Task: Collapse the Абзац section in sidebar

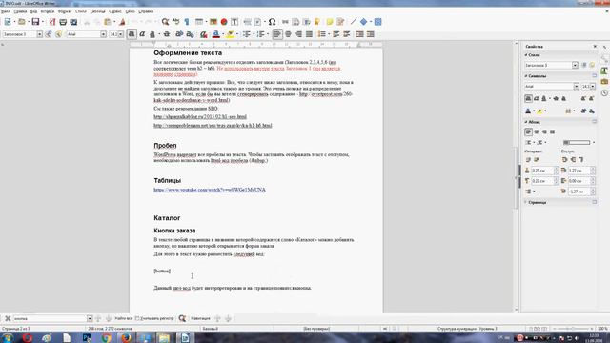Action: 526,122
